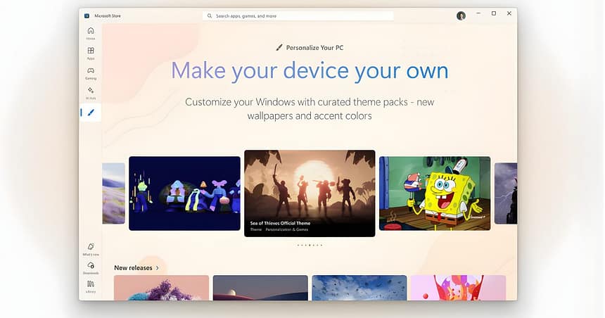Show the partially visible lightning theme card
This screenshot has width=605, height=318.
point(506,193)
